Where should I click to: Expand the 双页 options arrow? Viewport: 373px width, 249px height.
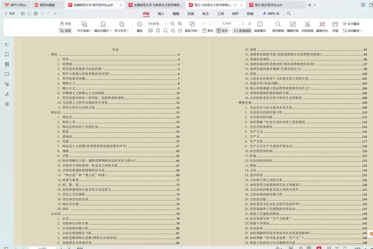230,31
